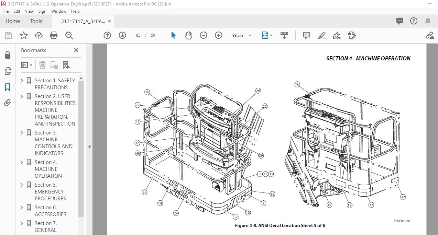The height and width of the screenshot is (235, 438).
Task: Expand the Section 2. USER RESPONSIBILITIES bookmark
Action: coord(22,96)
